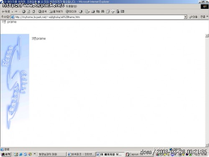Viewport: 209px width, 157px height.
Task: Click the frame scrollbar up arrow
Action: [207, 36]
